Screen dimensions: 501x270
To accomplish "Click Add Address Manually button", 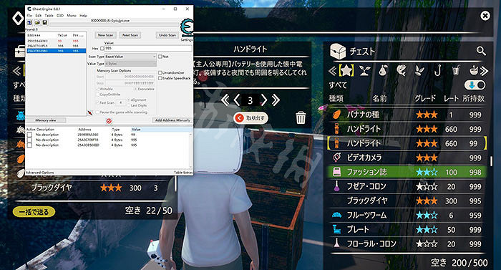I will 172,120.
